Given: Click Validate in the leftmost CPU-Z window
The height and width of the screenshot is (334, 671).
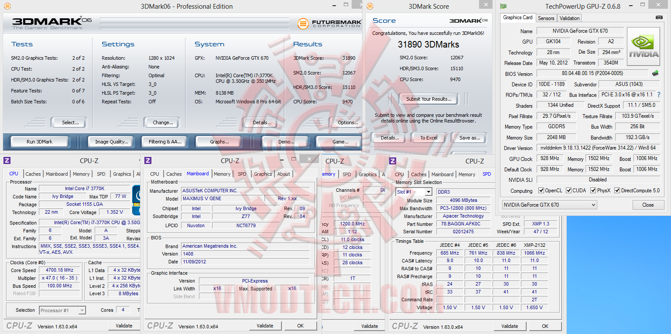Looking at the screenshot, I should 124,326.
